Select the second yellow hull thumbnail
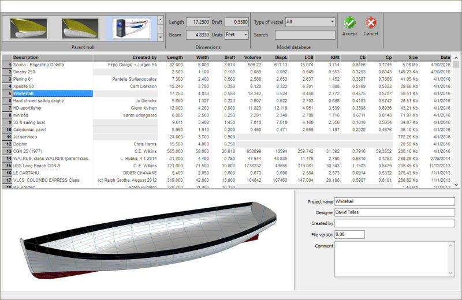 80,28
